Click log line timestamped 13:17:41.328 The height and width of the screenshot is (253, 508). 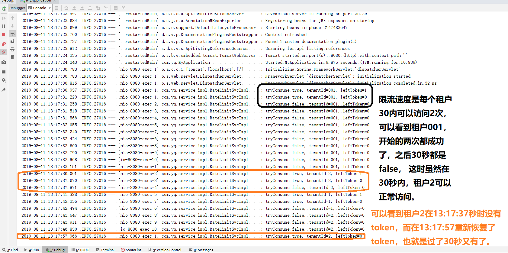tap(192, 194)
